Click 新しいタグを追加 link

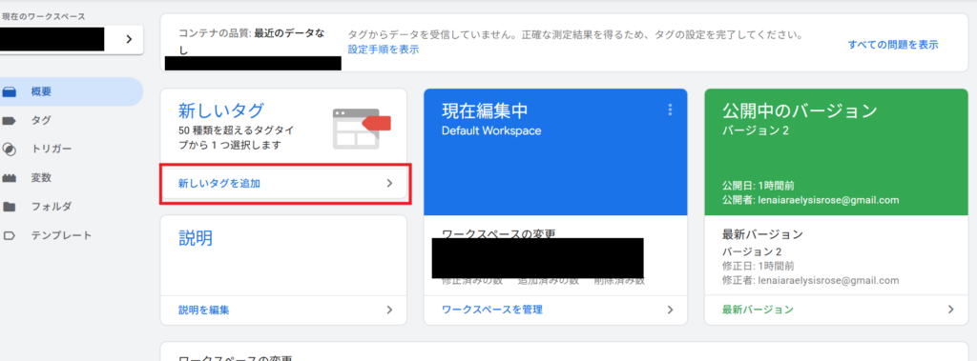click(x=218, y=184)
